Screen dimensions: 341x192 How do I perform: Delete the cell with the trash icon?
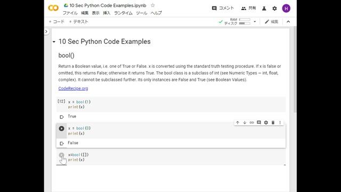pyautogui.click(x=273, y=123)
